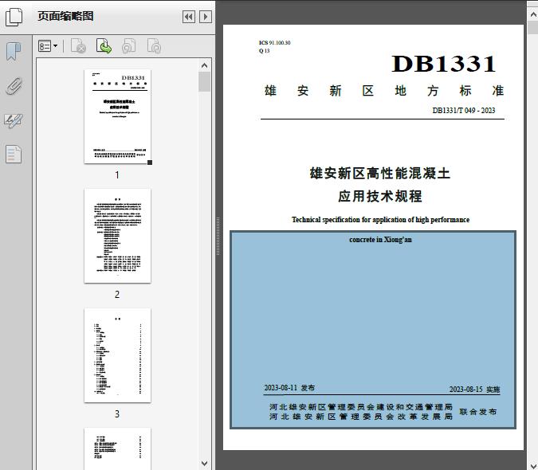538x470 pixels.
Task: Click 页面缩略图 panel title
Action: 65,16
